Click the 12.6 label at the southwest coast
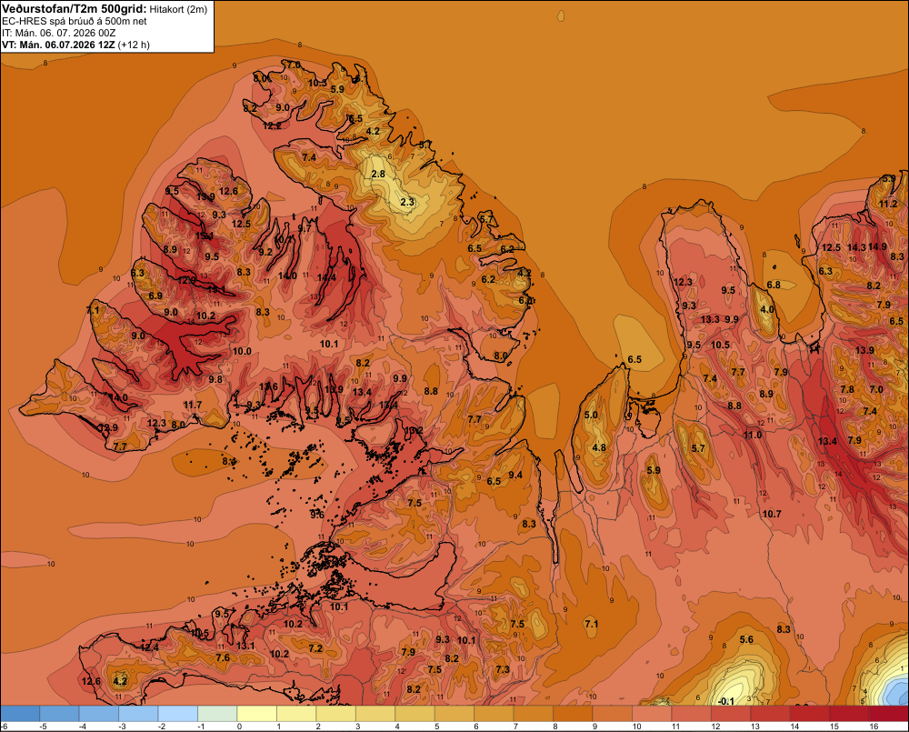The image size is (909, 732). pyautogui.click(x=91, y=682)
